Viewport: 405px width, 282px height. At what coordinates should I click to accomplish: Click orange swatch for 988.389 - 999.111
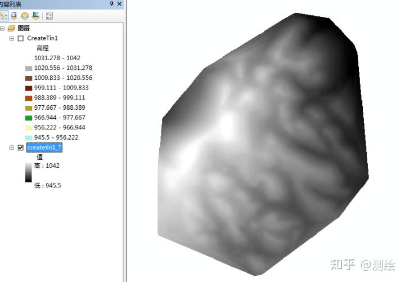pyautogui.click(x=29, y=99)
